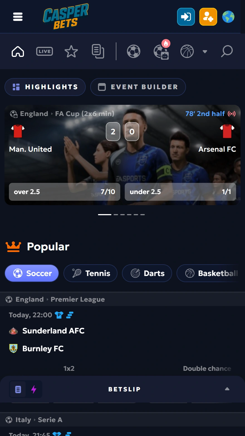Viewport: 245px width, 436px height.
Task: Switch to the Darts popular tab
Action: (x=147, y=273)
